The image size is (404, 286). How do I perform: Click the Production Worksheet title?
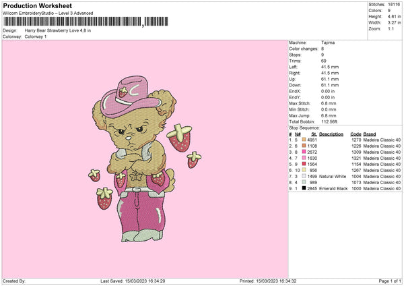pos(37,5)
